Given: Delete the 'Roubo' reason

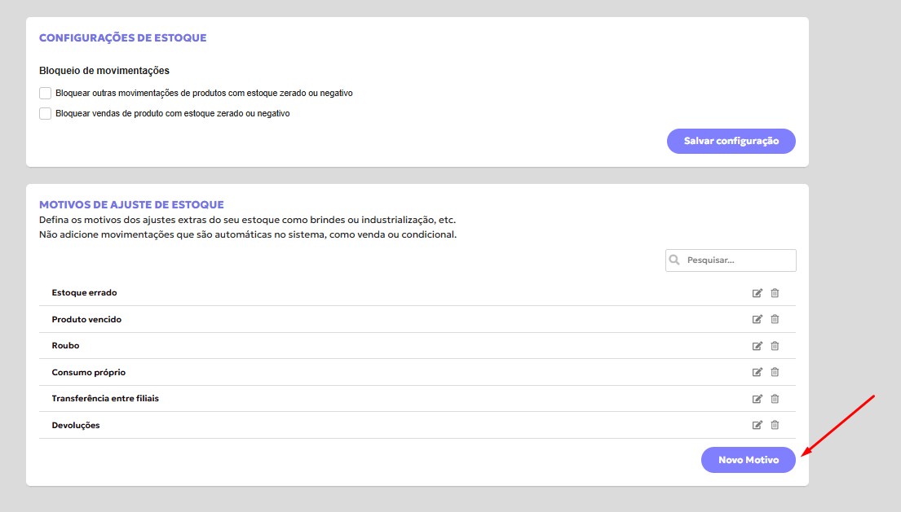Looking at the screenshot, I should click(x=775, y=346).
